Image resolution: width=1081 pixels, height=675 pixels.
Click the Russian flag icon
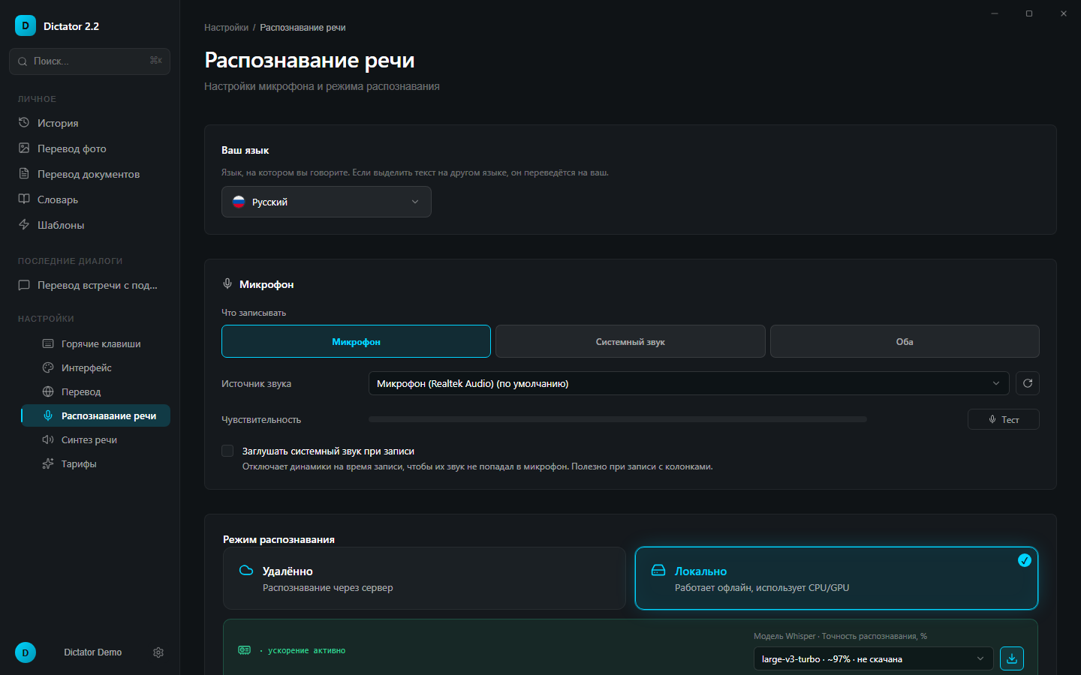tap(239, 202)
